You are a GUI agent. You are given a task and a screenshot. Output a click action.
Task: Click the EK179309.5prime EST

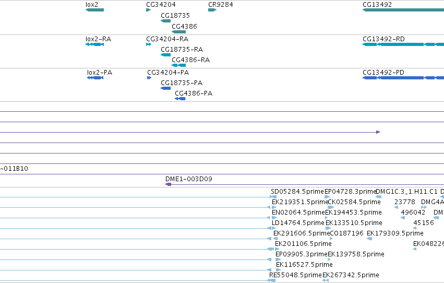[x=369, y=239]
